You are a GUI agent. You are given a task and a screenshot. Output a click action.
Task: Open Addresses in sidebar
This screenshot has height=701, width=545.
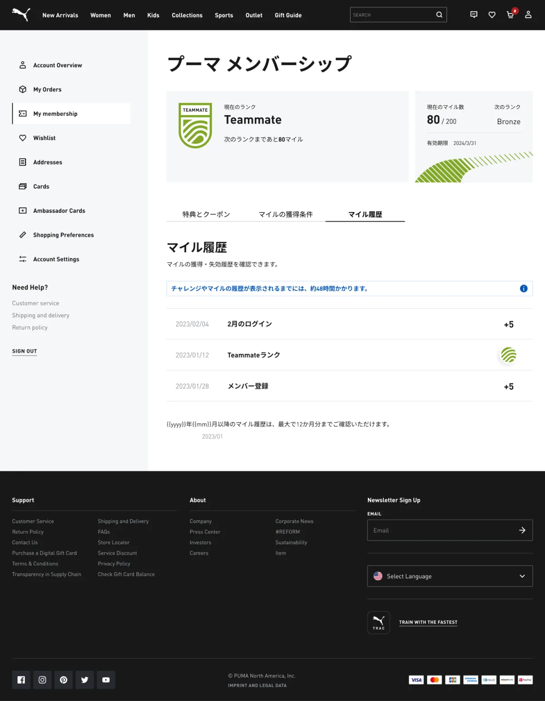pyautogui.click(x=71, y=162)
